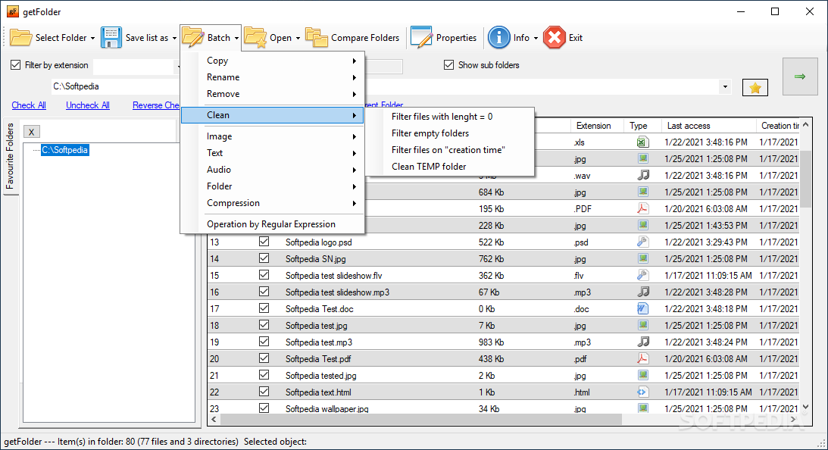
Task: Click the Excel type icon in .xls row
Action: 642,142
